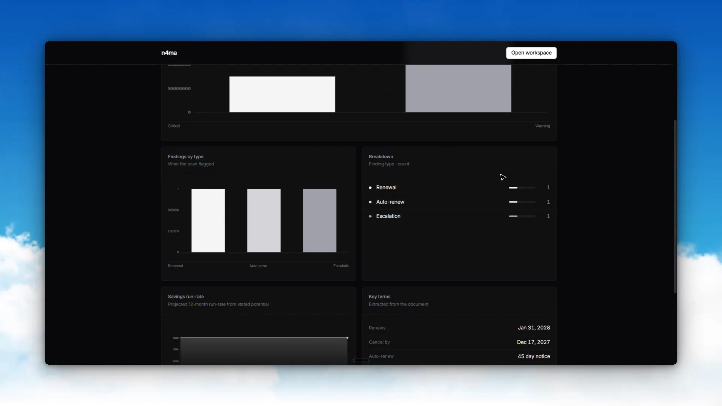Screen dimensions: 722x406
Task: Click the '45 day notice' value
Action: click(x=534, y=356)
